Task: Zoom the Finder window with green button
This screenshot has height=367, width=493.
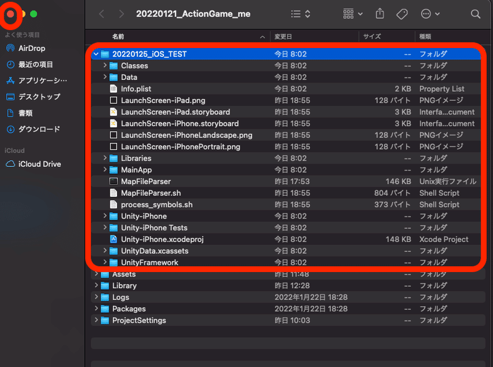Action: click(x=34, y=14)
